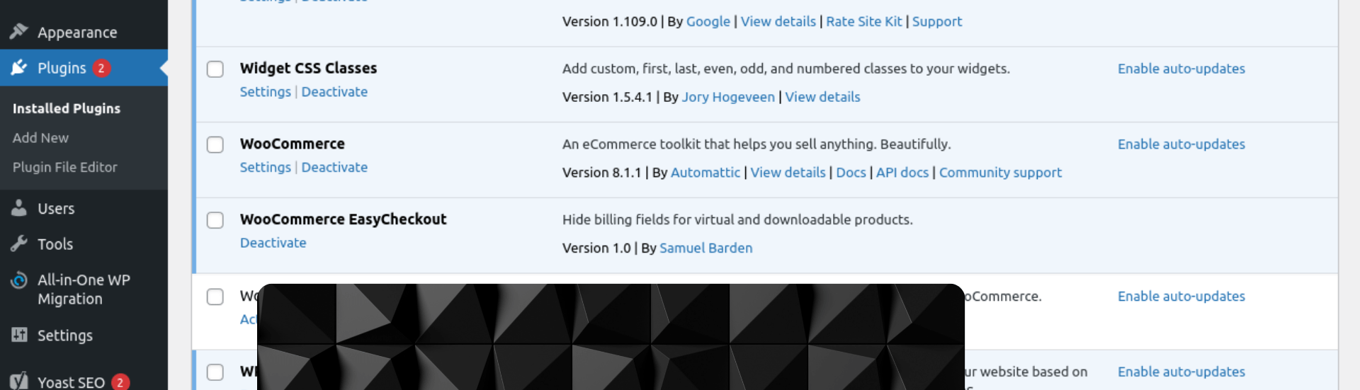1360x390 pixels.
Task: Enable auto-updates for Widget CSS Classes
Action: click(1181, 69)
